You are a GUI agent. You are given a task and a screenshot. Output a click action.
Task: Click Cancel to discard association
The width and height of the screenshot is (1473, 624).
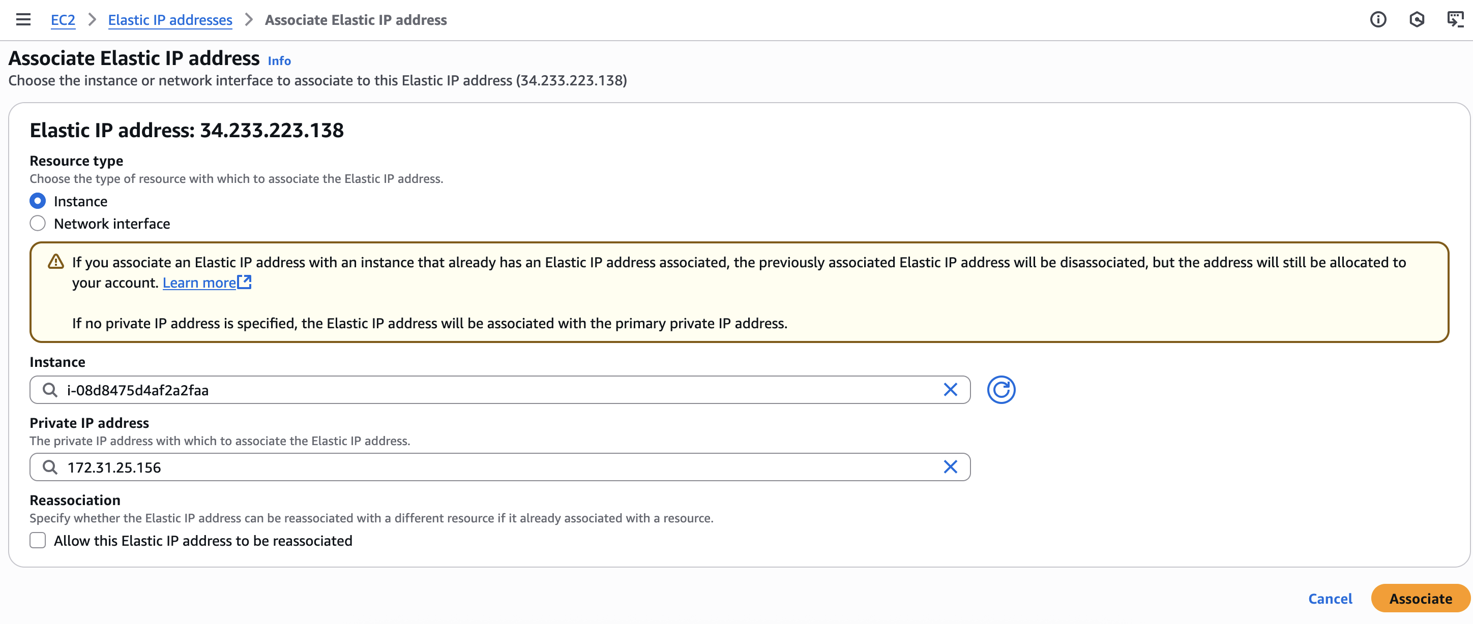(1330, 598)
